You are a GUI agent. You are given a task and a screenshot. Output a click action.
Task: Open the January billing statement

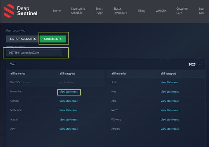tap(169, 129)
